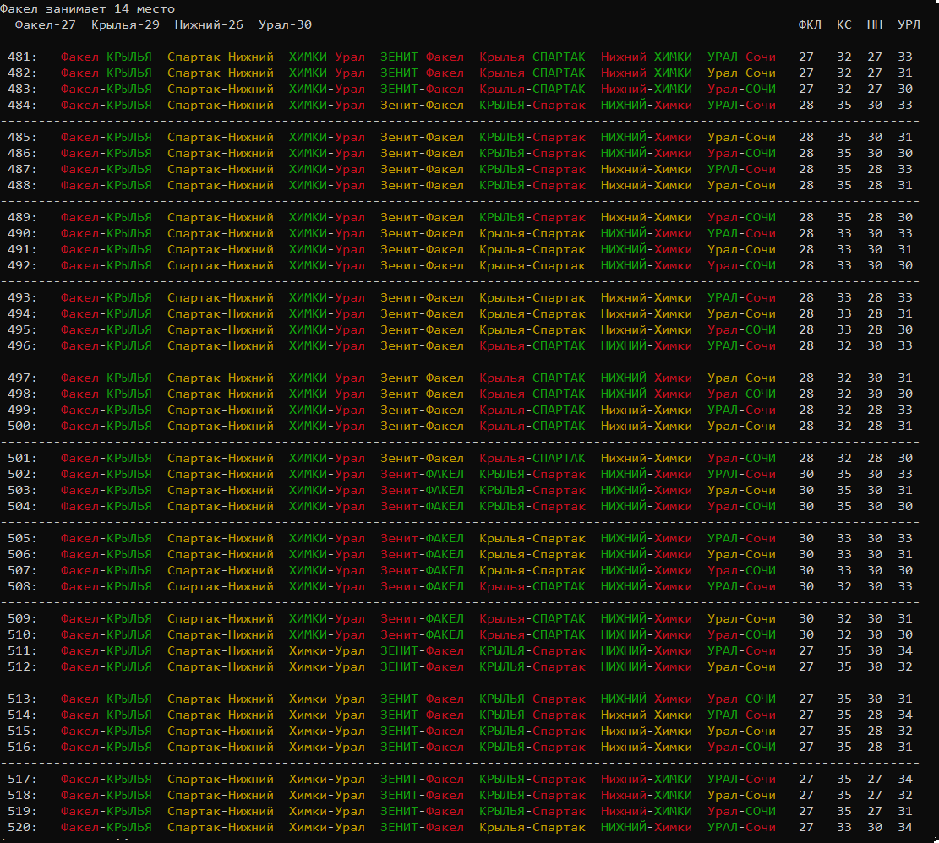Click the УРЛ value 34 in row 511

tap(905, 651)
